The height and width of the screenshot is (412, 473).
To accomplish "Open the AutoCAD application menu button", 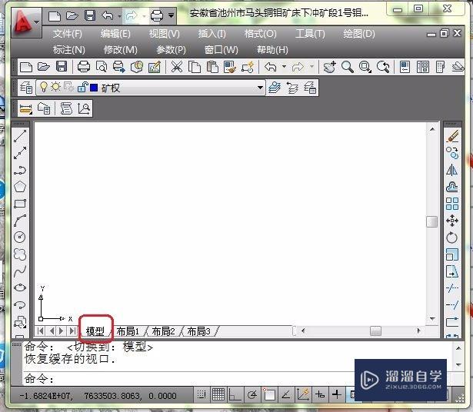I will pos(25,23).
